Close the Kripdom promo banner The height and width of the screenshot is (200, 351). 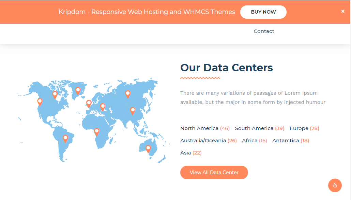point(343,11)
